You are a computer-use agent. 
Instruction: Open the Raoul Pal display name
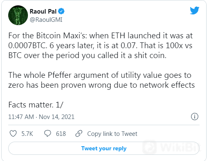point(43,12)
